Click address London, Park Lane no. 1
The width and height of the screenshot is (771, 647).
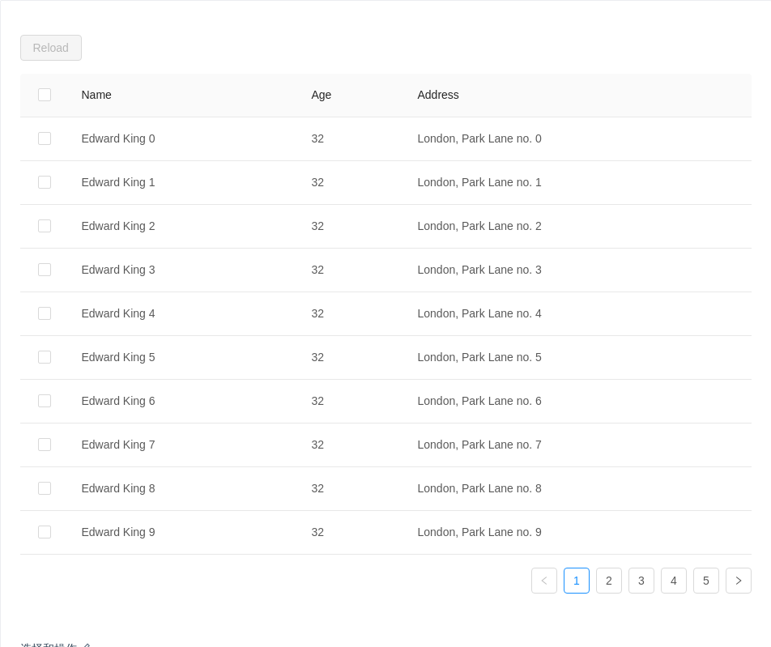tap(479, 182)
